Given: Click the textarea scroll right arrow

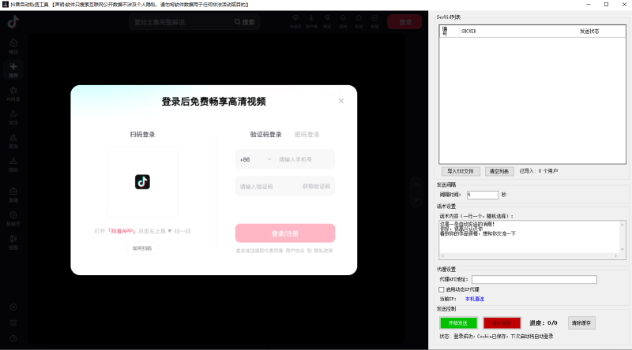Looking at the screenshot, I should coord(615,256).
